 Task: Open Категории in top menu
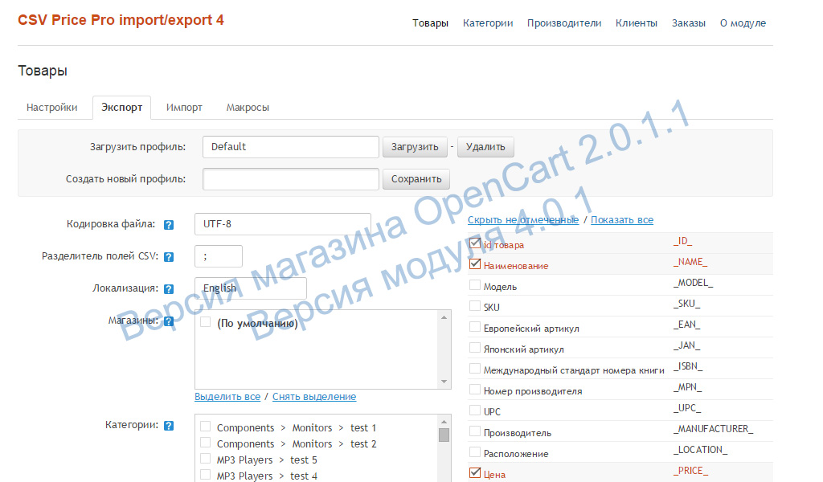[x=488, y=23]
